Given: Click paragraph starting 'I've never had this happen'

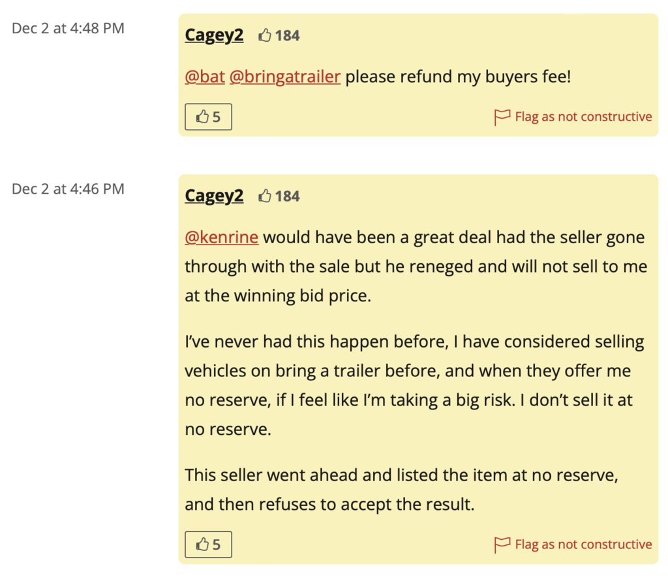Looking at the screenshot, I should coord(414,385).
